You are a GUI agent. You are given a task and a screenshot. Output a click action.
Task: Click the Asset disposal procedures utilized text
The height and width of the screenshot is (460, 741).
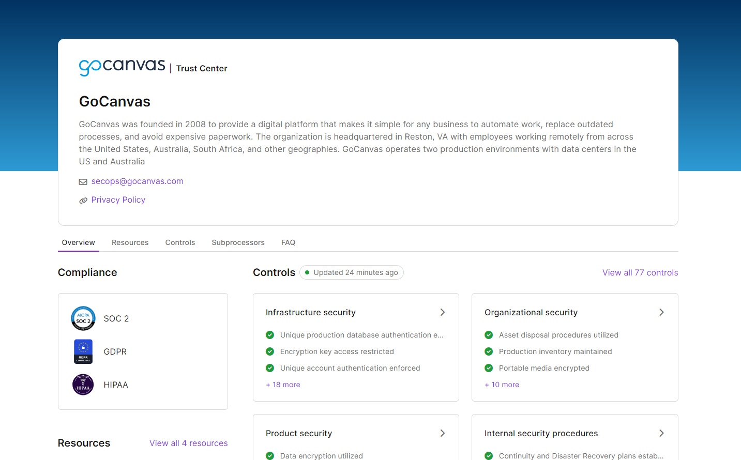point(558,335)
